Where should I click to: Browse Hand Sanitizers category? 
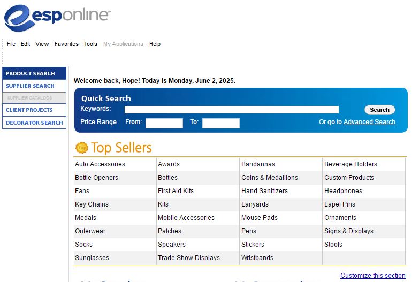click(x=264, y=191)
